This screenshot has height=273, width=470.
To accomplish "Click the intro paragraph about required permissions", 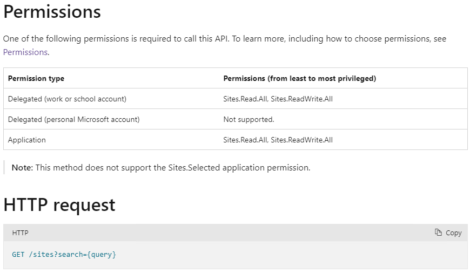I will (x=225, y=45).
